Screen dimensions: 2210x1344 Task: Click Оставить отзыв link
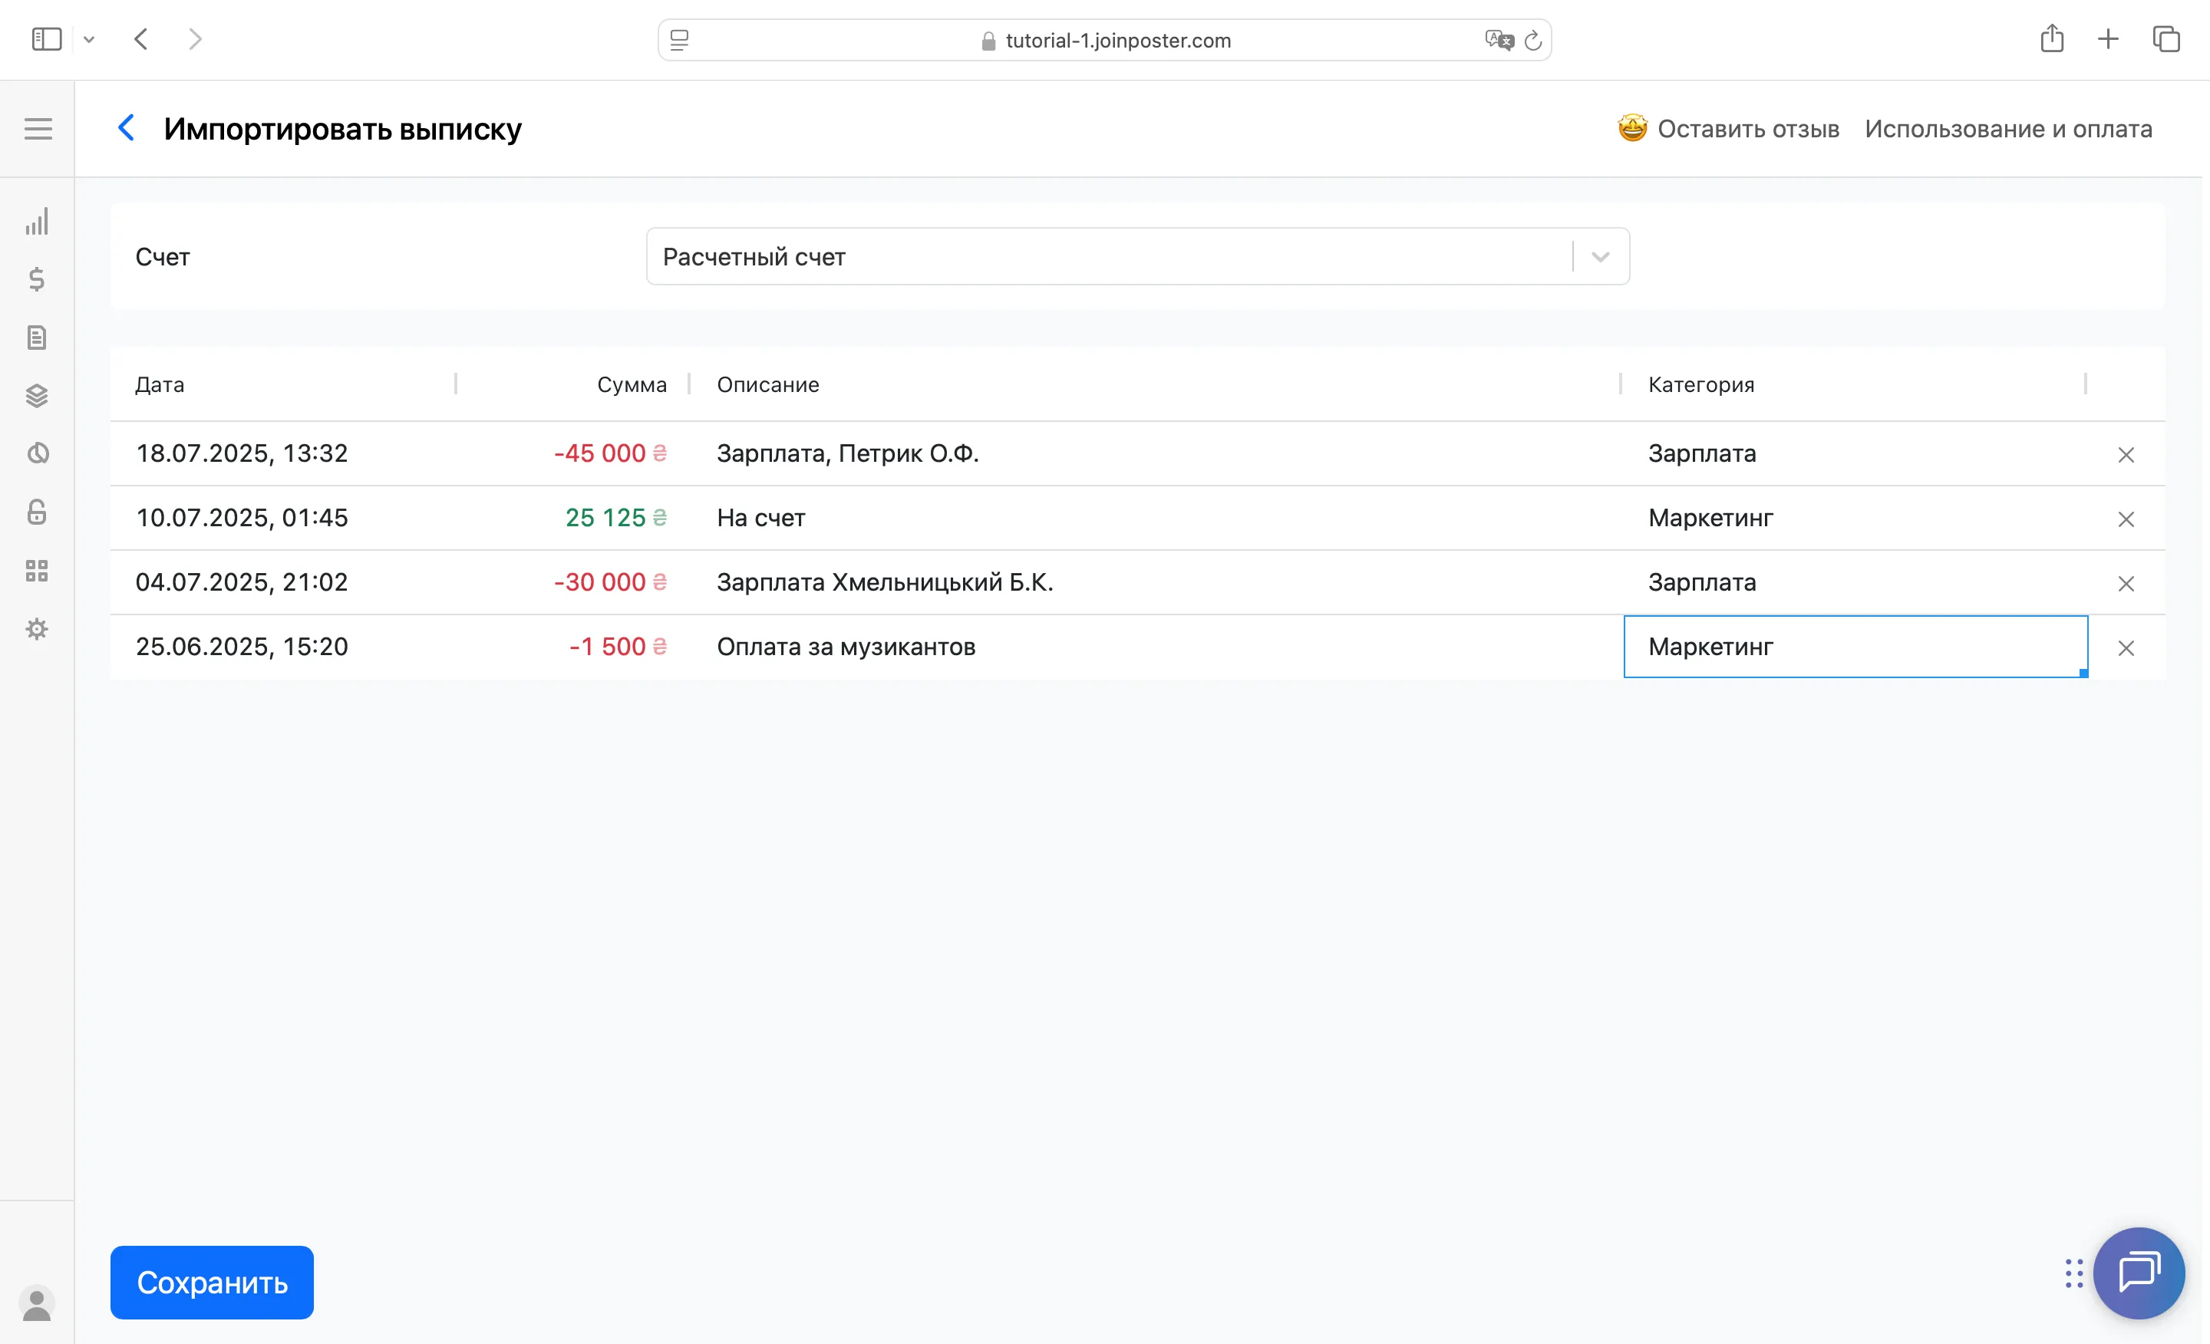(1747, 129)
